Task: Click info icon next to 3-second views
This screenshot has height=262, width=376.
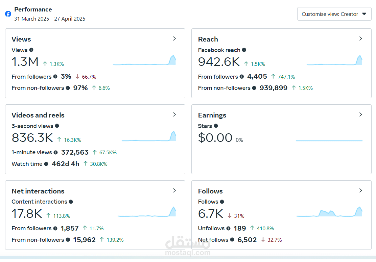Action: pyautogui.click(x=57, y=126)
